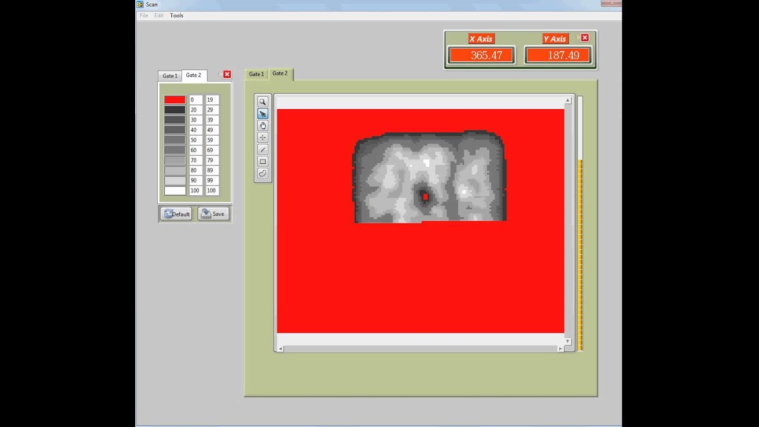Click the upper bound field showing 79
This screenshot has height=427, width=759.
pyautogui.click(x=212, y=160)
